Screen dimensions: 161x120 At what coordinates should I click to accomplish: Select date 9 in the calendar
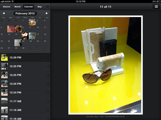tap(33, 29)
